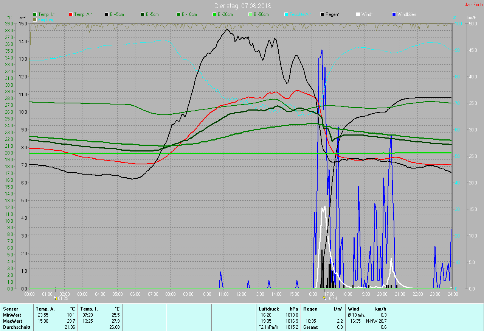Click the 'Sensor' table header
484x331 pixels.
[x=11, y=309]
